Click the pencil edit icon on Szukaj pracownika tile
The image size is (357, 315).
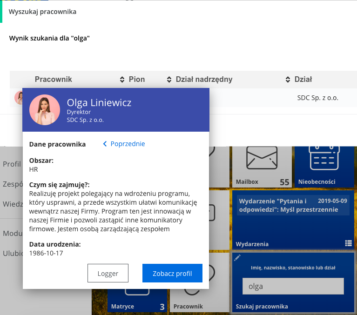tap(237, 258)
